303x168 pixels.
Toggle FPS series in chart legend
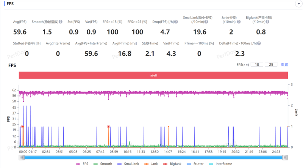[82, 164]
